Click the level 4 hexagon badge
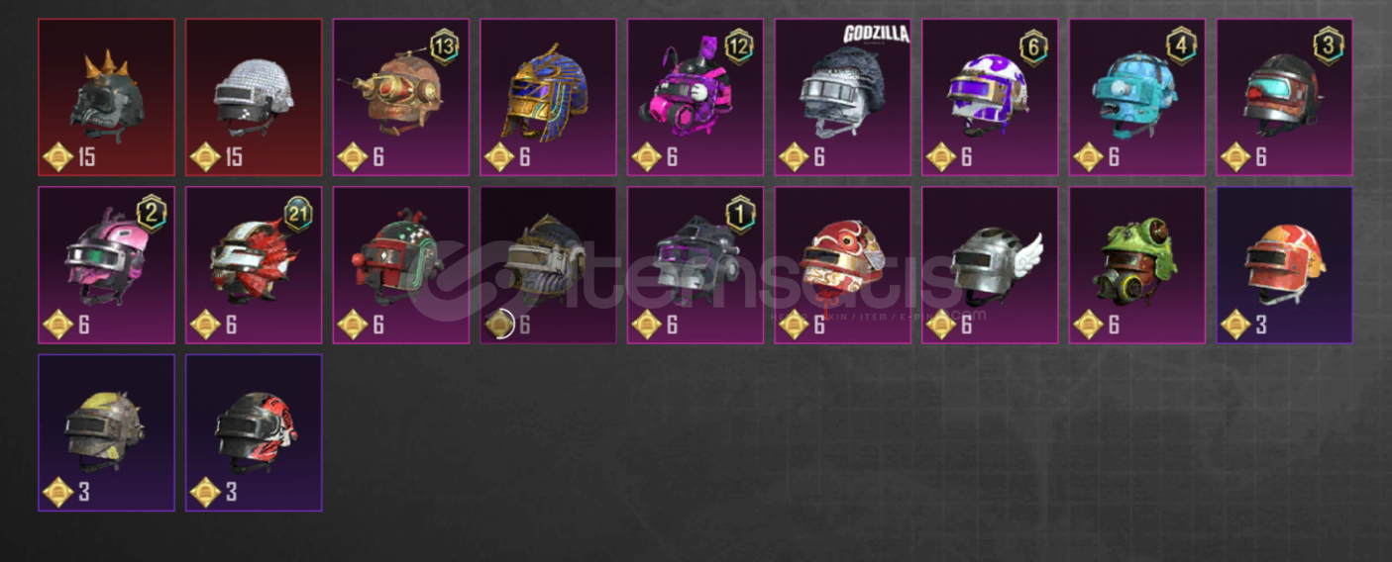This screenshot has height=562, width=1392. [1181, 46]
